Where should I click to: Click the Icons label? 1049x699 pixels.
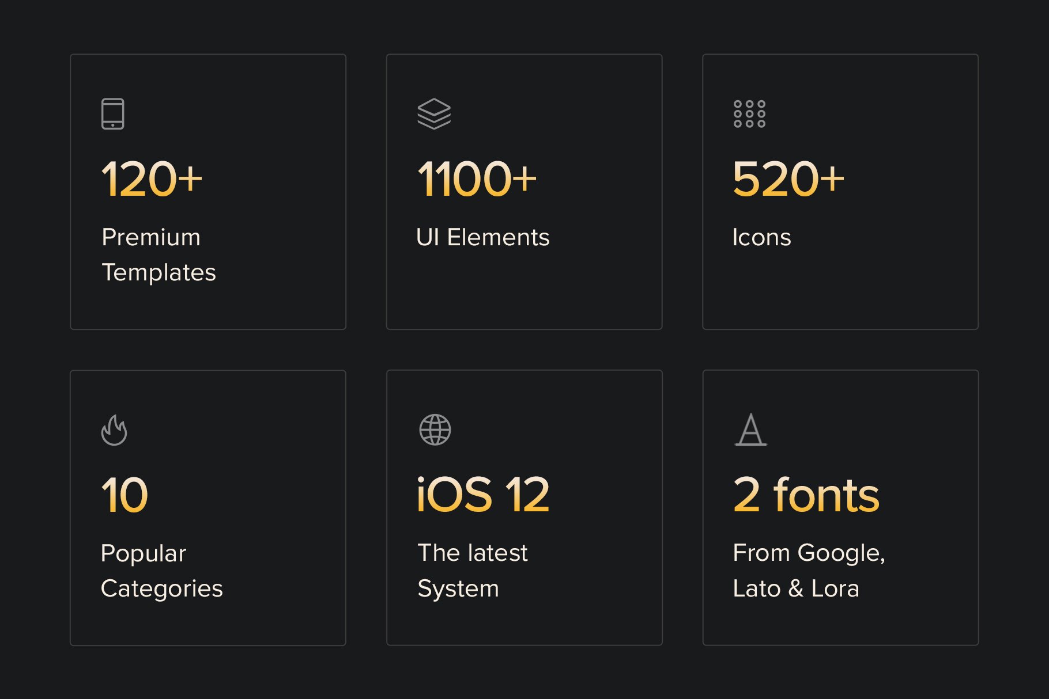coord(761,237)
